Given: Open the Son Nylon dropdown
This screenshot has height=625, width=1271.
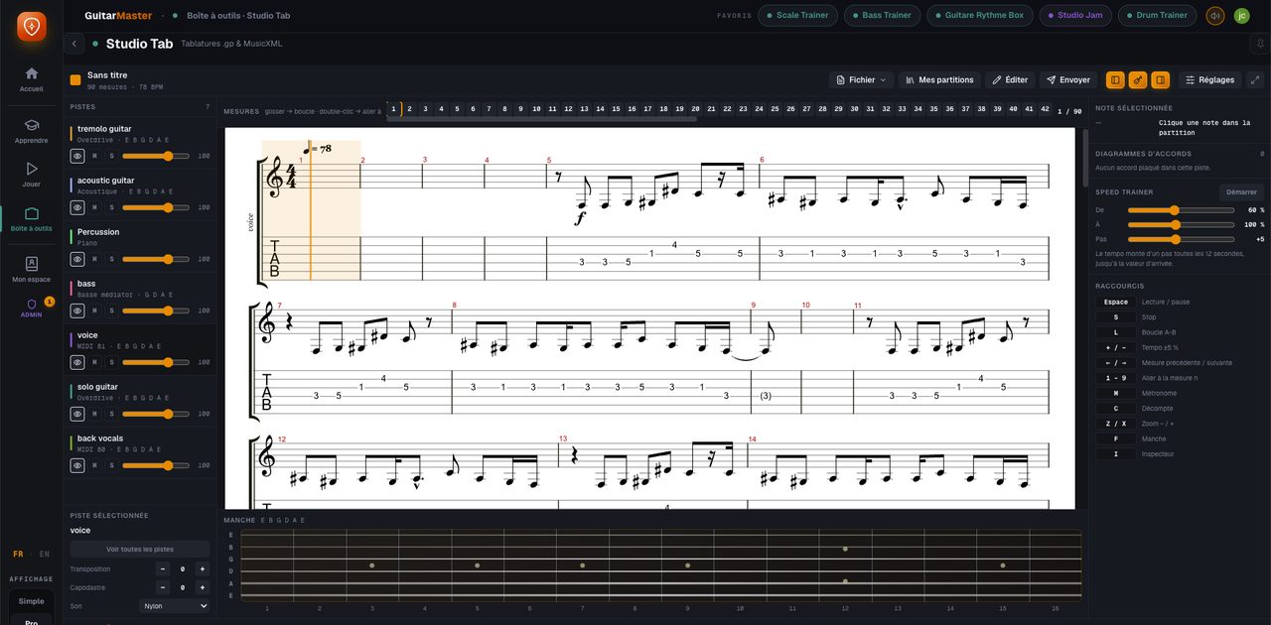Looking at the screenshot, I should (174, 605).
